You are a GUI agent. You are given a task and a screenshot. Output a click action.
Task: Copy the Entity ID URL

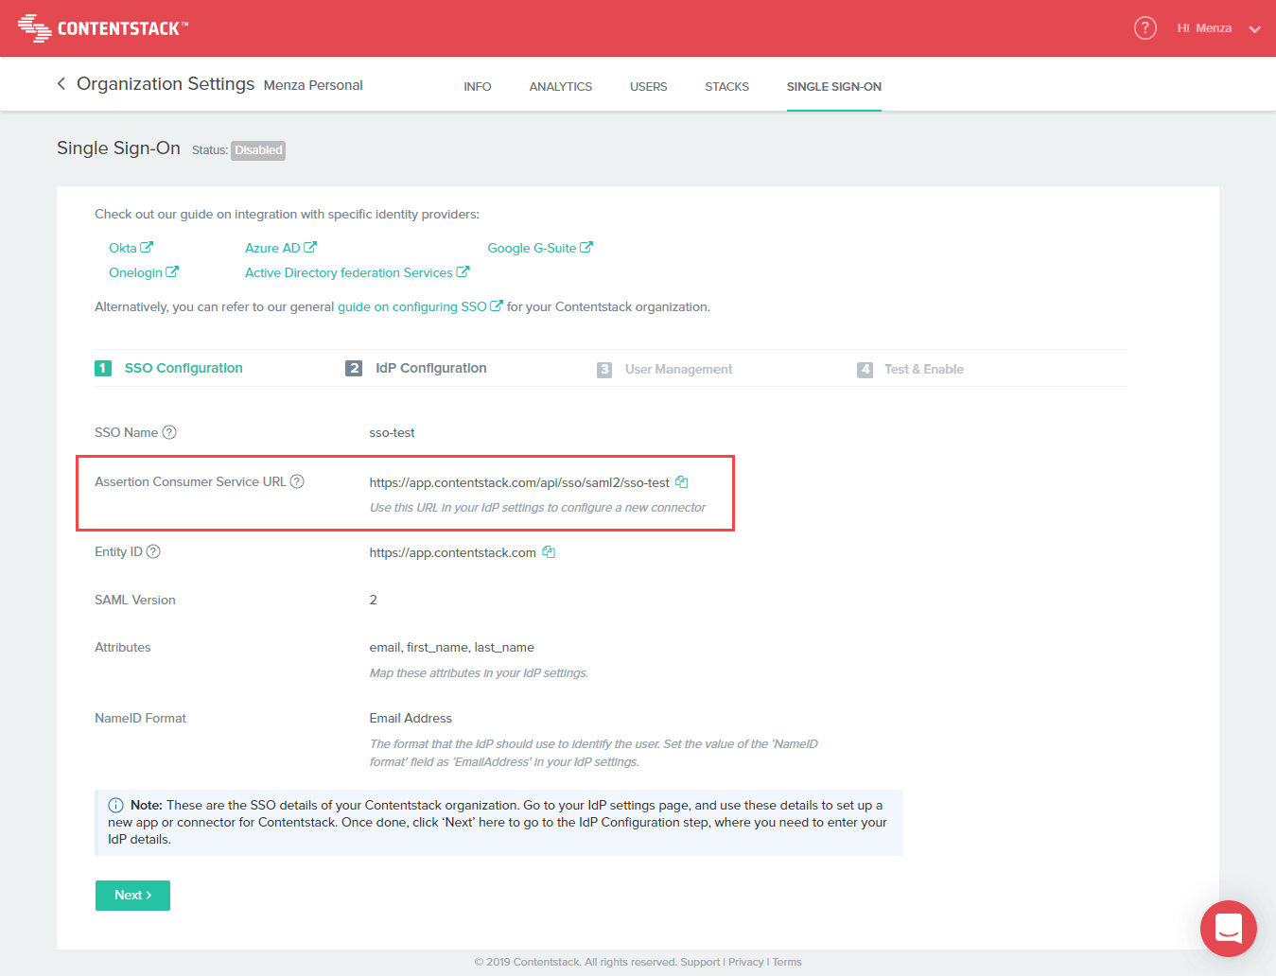pos(549,552)
